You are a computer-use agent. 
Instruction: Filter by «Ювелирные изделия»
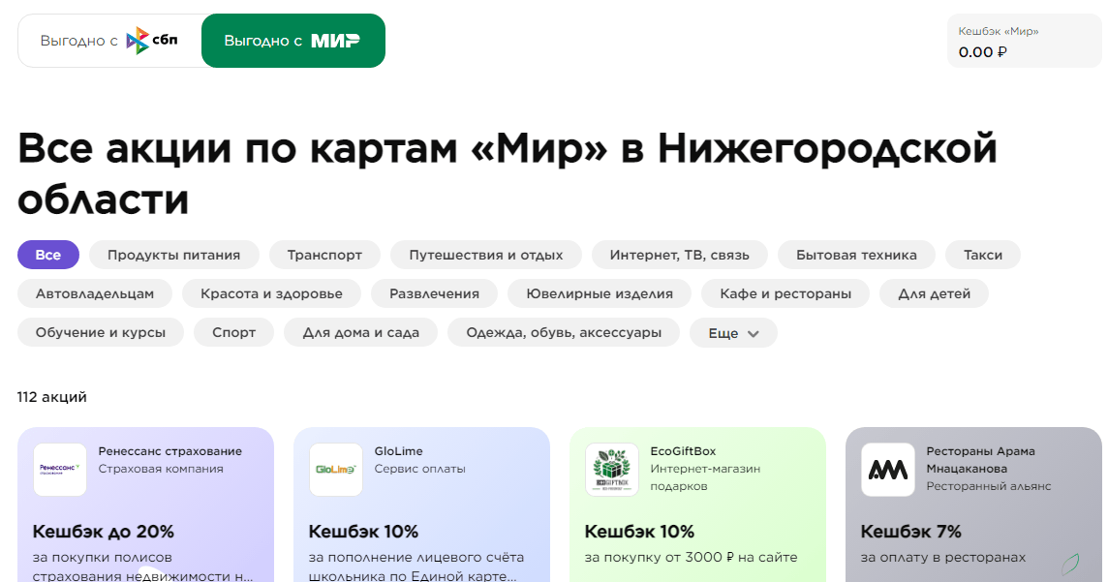pyautogui.click(x=600, y=293)
